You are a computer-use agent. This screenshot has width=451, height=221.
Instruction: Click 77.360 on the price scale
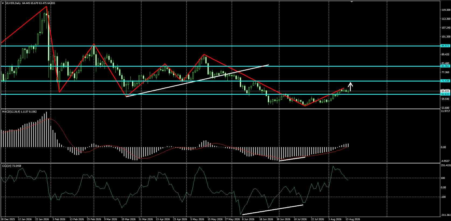click(x=446, y=72)
